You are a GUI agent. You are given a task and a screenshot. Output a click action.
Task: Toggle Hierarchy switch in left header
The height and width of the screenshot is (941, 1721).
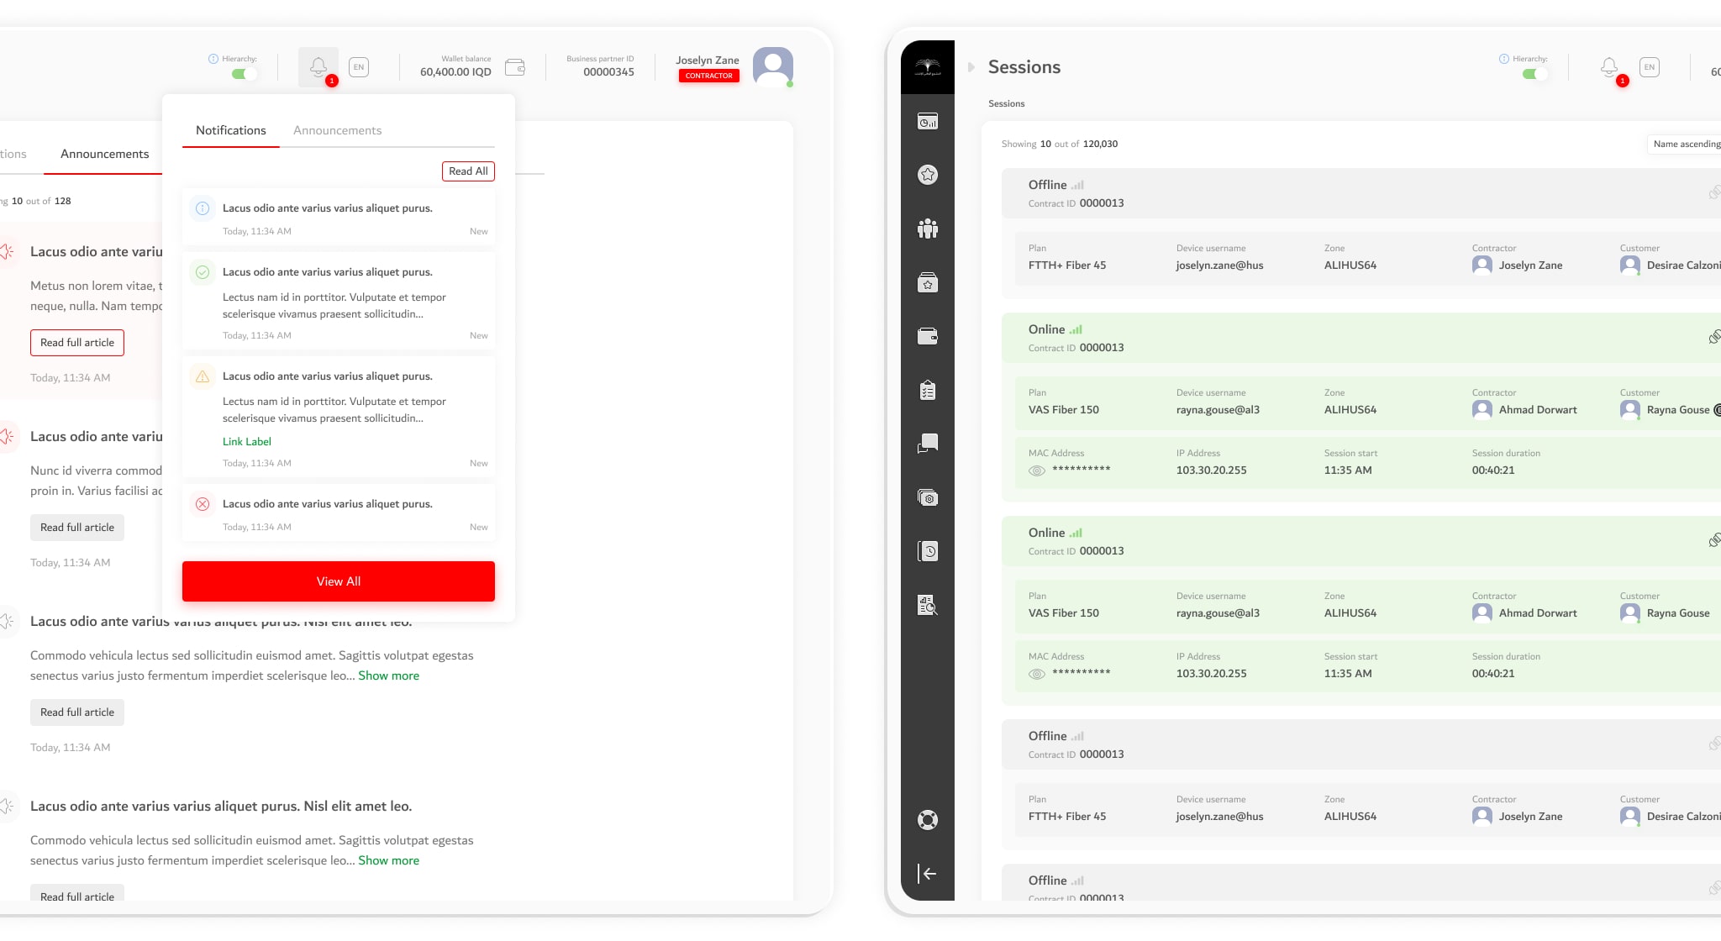point(243,74)
